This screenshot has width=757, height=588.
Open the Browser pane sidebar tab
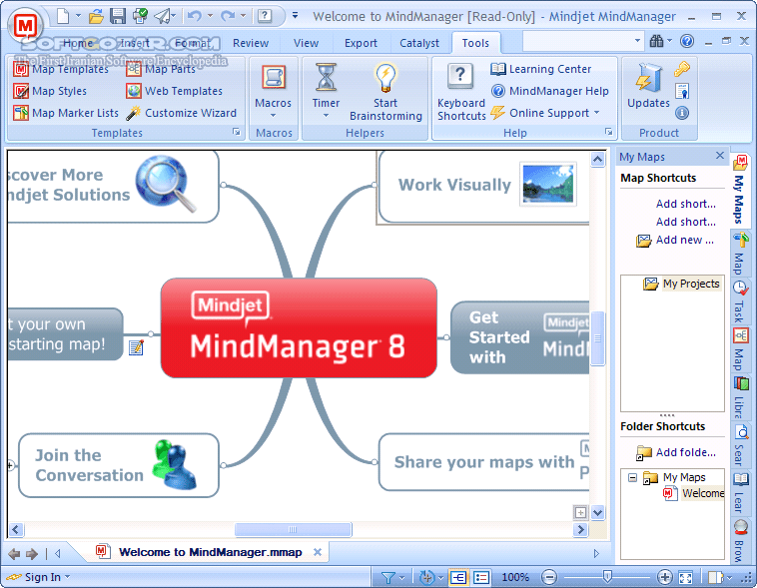[740, 541]
